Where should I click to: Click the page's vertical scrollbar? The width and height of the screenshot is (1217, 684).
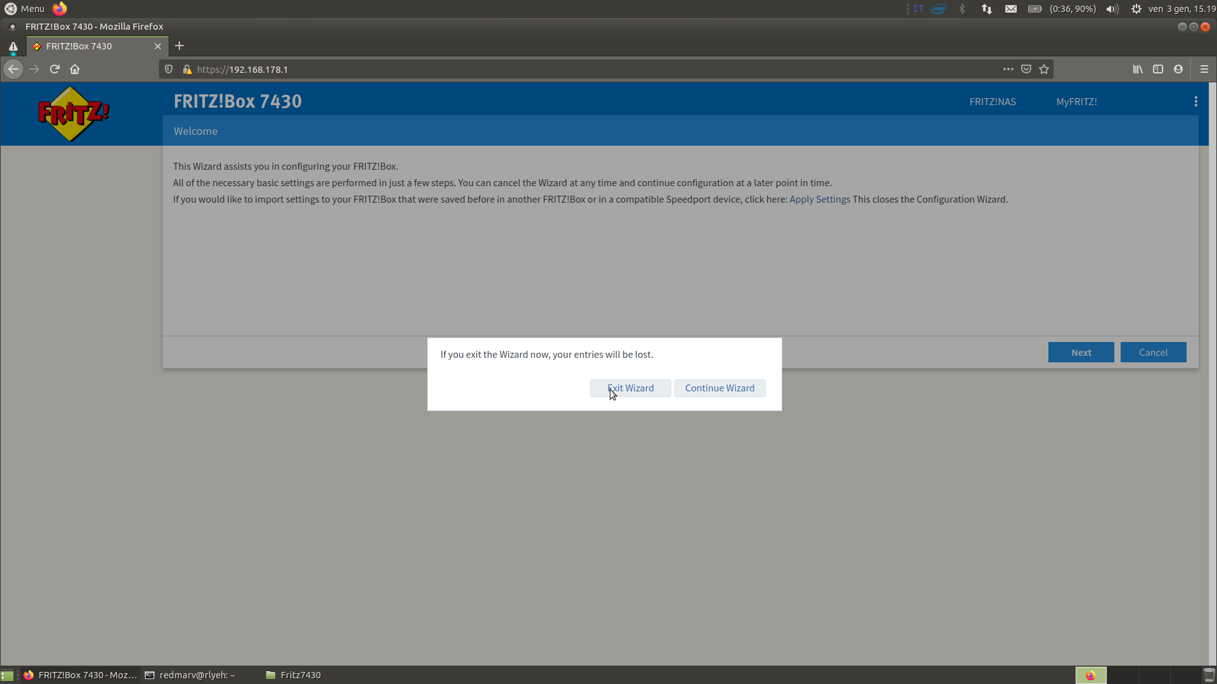(1213, 374)
